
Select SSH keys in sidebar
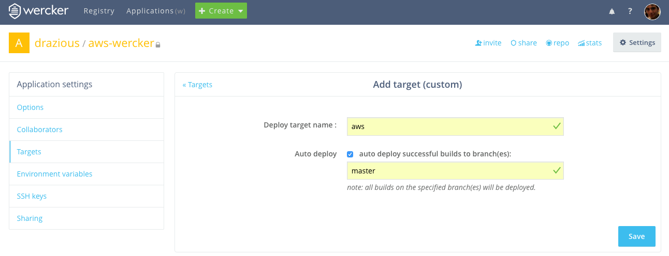point(86,196)
